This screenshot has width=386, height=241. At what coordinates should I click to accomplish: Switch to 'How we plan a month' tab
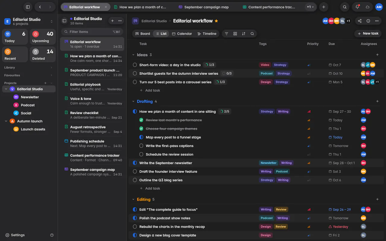pyautogui.click(x=142, y=7)
